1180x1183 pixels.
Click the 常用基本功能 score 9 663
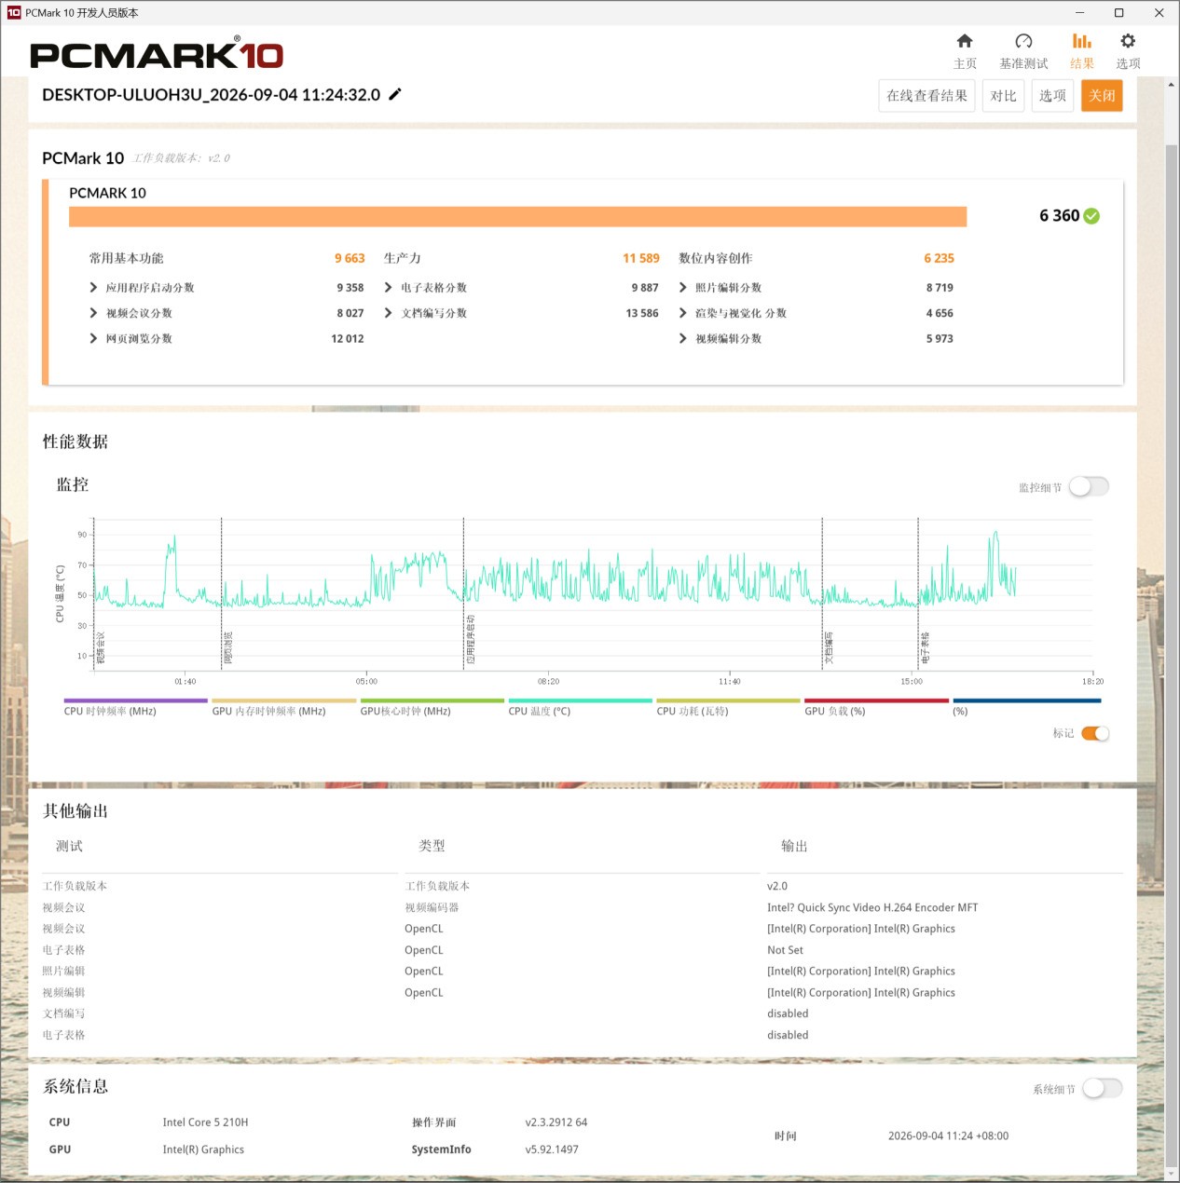click(x=350, y=258)
